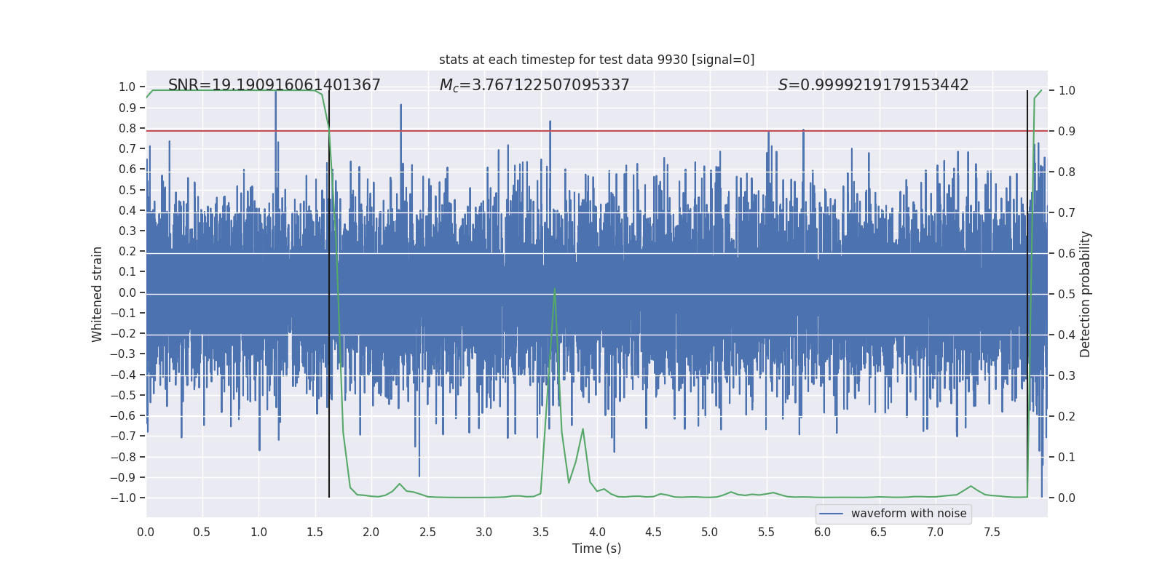
Task: Click the whitened strain tick label −1.0
Action: (x=123, y=498)
